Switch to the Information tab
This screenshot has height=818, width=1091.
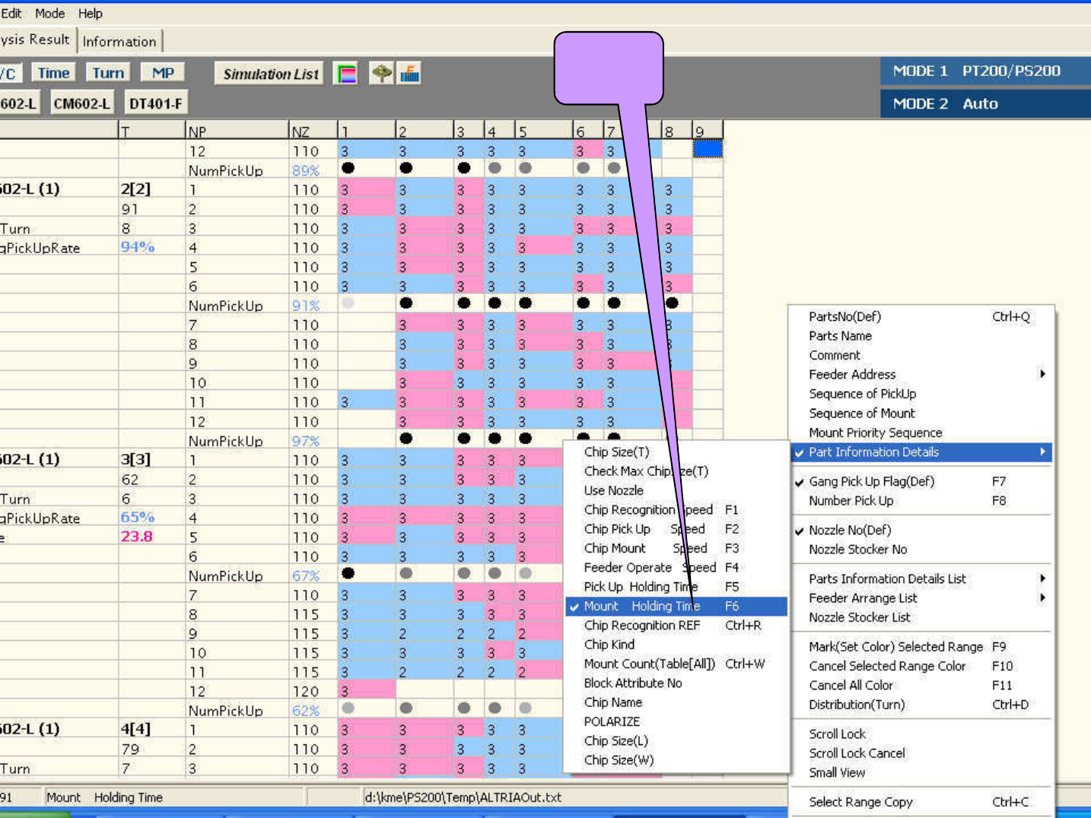[119, 42]
